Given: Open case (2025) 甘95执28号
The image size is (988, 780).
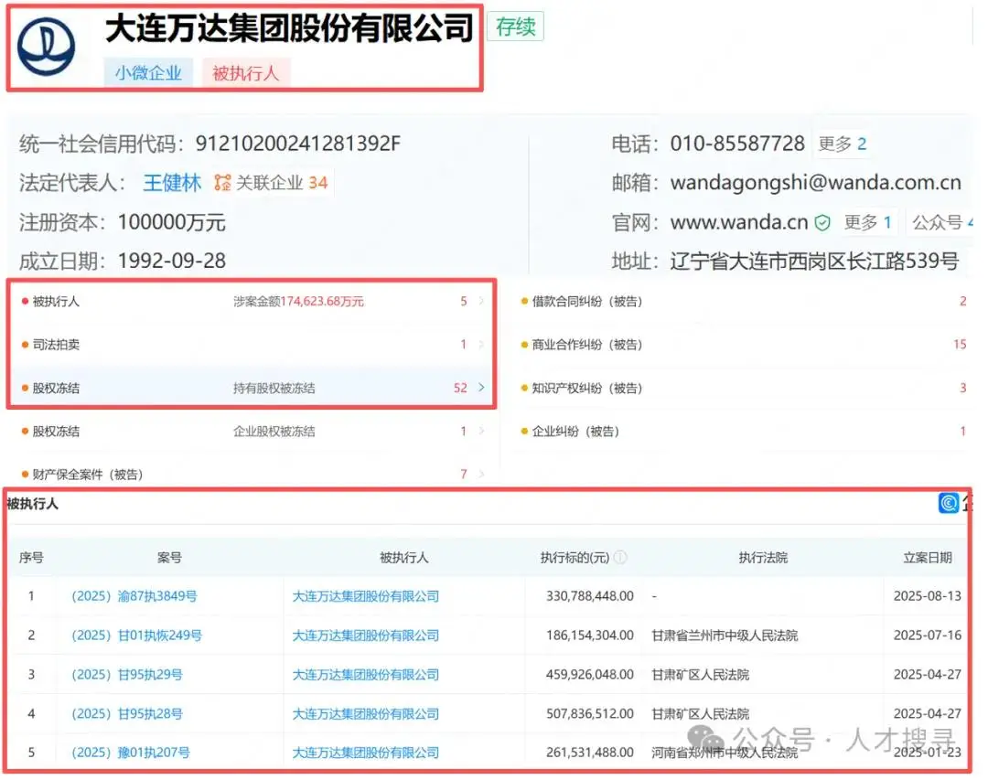Looking at the screenshot, I should click(x=126, y=713).
